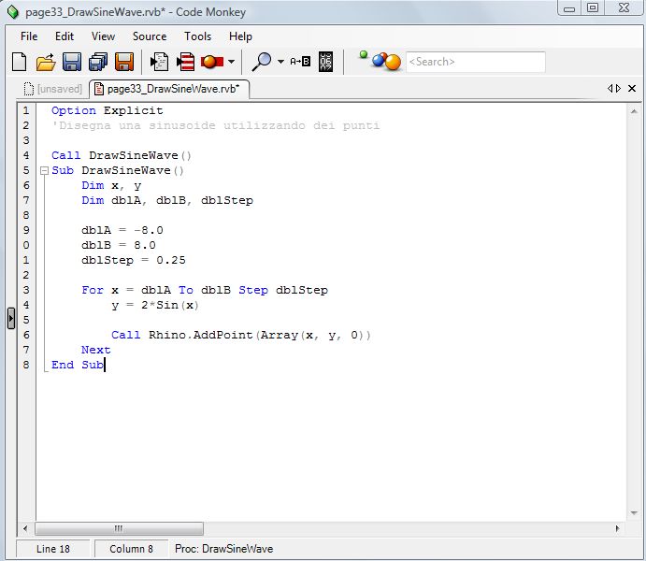This screenshot has height=561, width=646.
Task: Open the Tools menu
Action: click(x=198, y=36)
